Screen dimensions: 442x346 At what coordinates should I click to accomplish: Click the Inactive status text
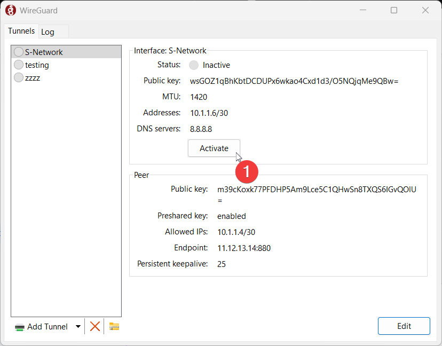(216, 65)
